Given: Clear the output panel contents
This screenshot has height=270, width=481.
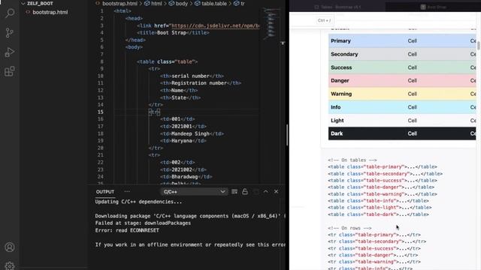Looking at the screenshot, I should (234, 192).
